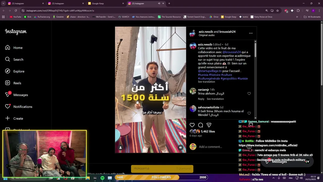The image size is (323, 182).
Task: Switch to the first Instagram tab
Action: point(25,4)
